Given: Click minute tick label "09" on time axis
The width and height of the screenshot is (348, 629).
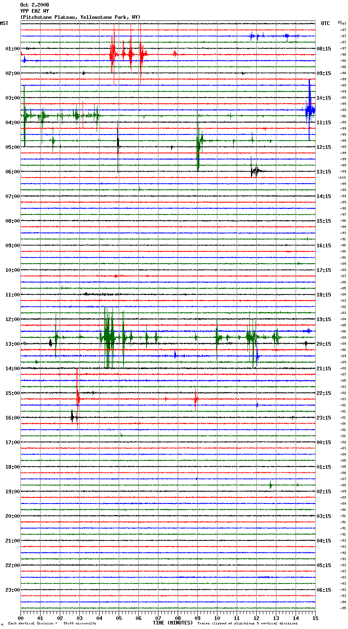Looking at the screenshot, I should [197, 618].
